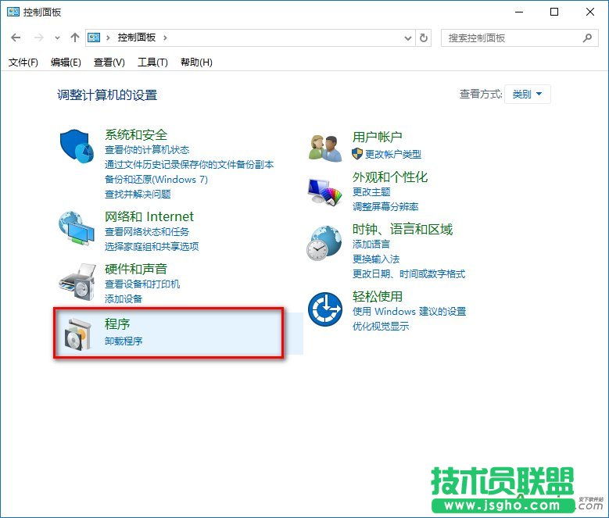Refresh the control panel view
Screen dimensions: 609x518
[x=424, y=38]
